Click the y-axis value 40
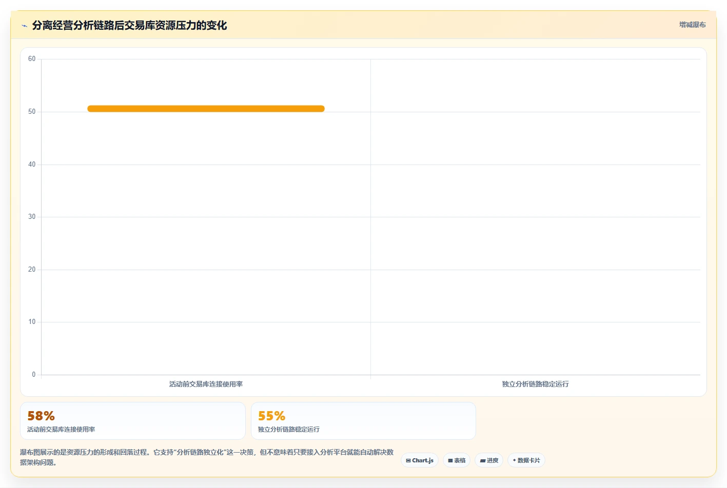This screenshot has width=727, height=488. click(x=32, y=165)
